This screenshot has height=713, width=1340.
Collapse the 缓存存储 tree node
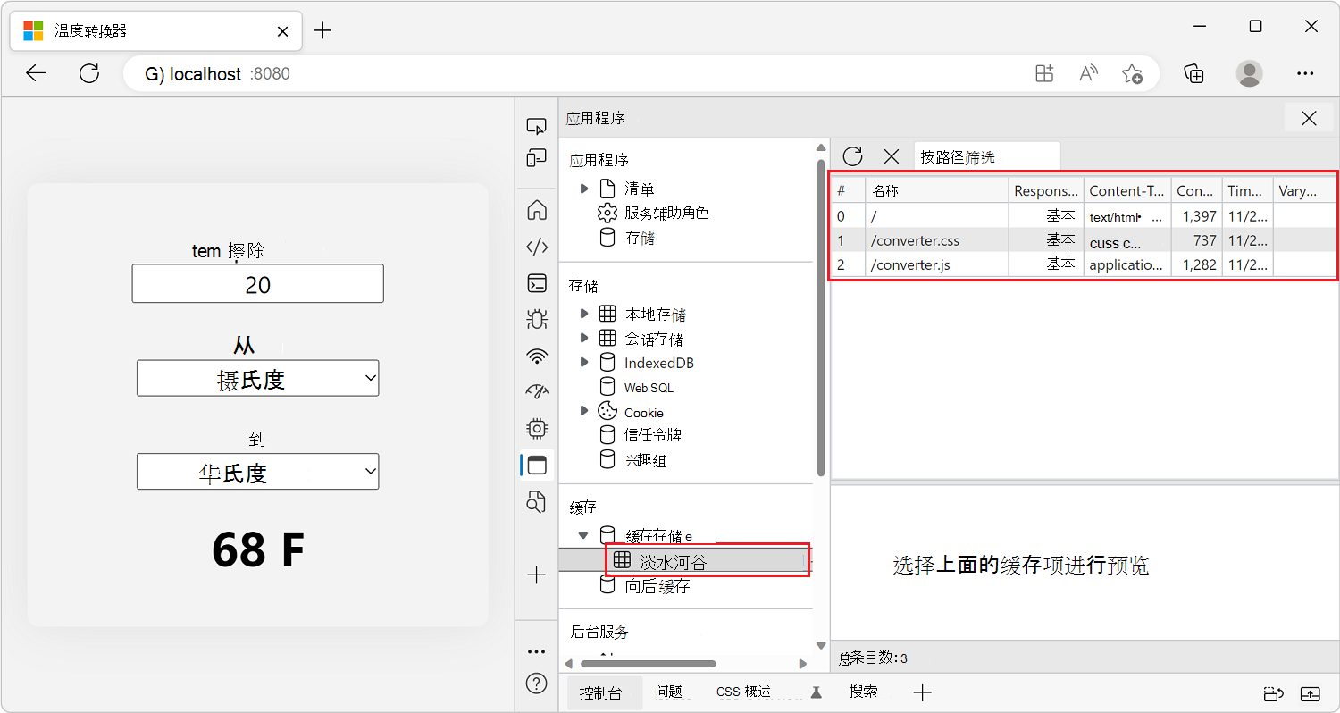[x=583, y=535]
